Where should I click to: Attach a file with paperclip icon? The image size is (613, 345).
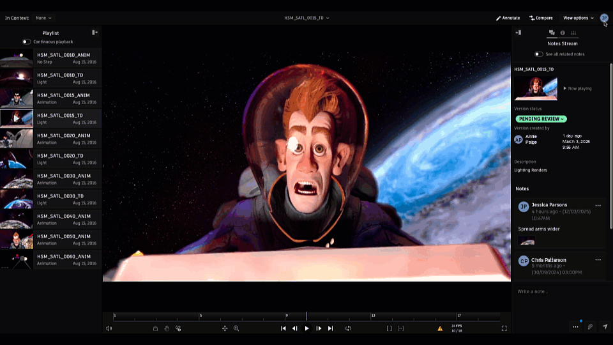590,327
